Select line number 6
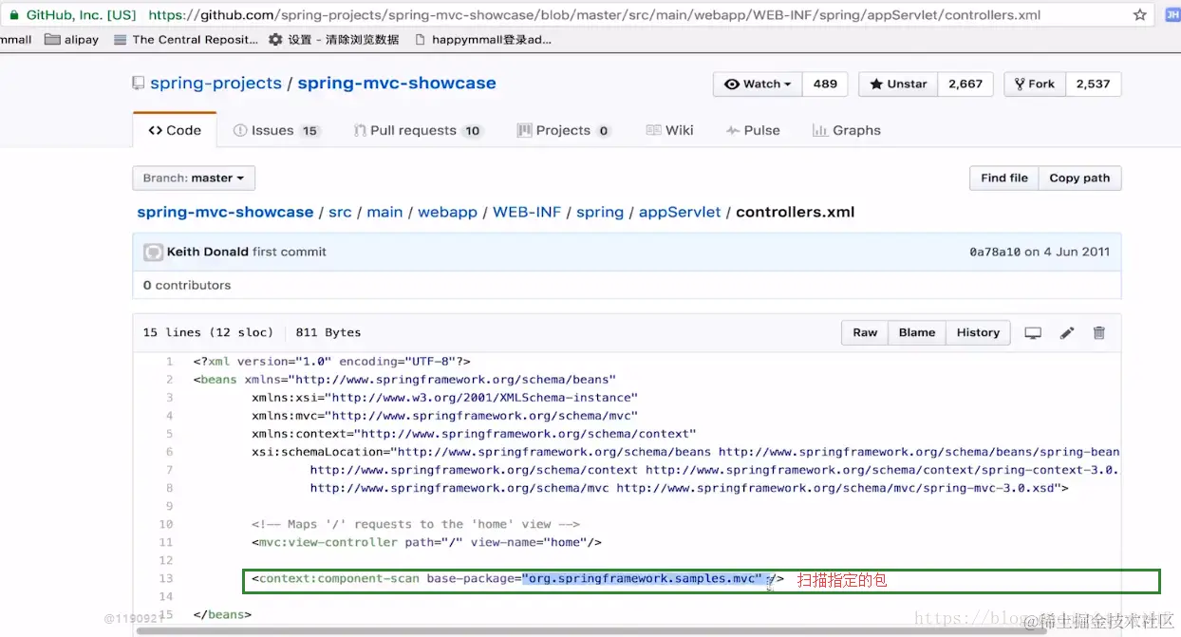Image resolution: width=1181 pixels, height=637 pixels. pos(169,453)
